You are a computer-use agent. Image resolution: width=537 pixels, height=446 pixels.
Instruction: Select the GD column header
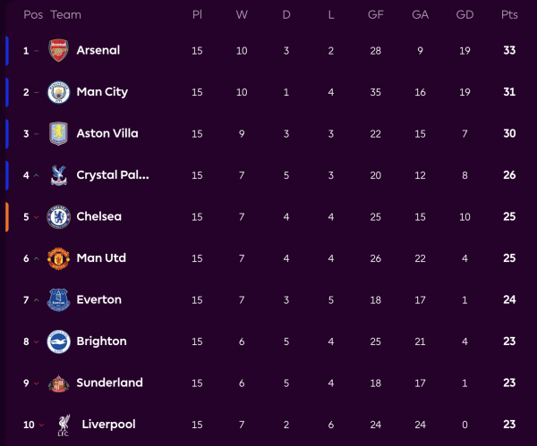point(465,15)
